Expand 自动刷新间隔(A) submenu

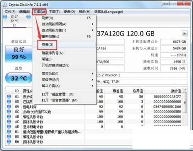click(64, 24)
